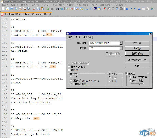Viewport: 157px width, 138px height.
Task: Click the Replace toolbar icon
Action: 62,9
